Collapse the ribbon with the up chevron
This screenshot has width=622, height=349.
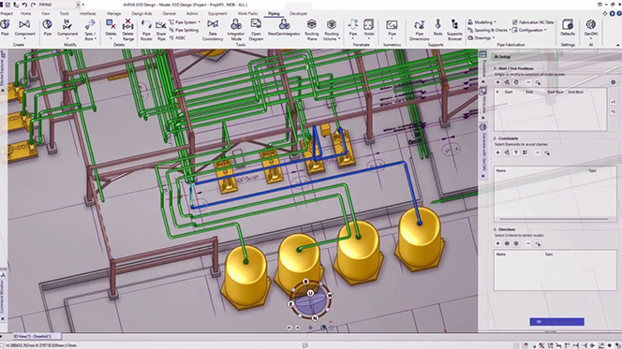click(617, 45)
